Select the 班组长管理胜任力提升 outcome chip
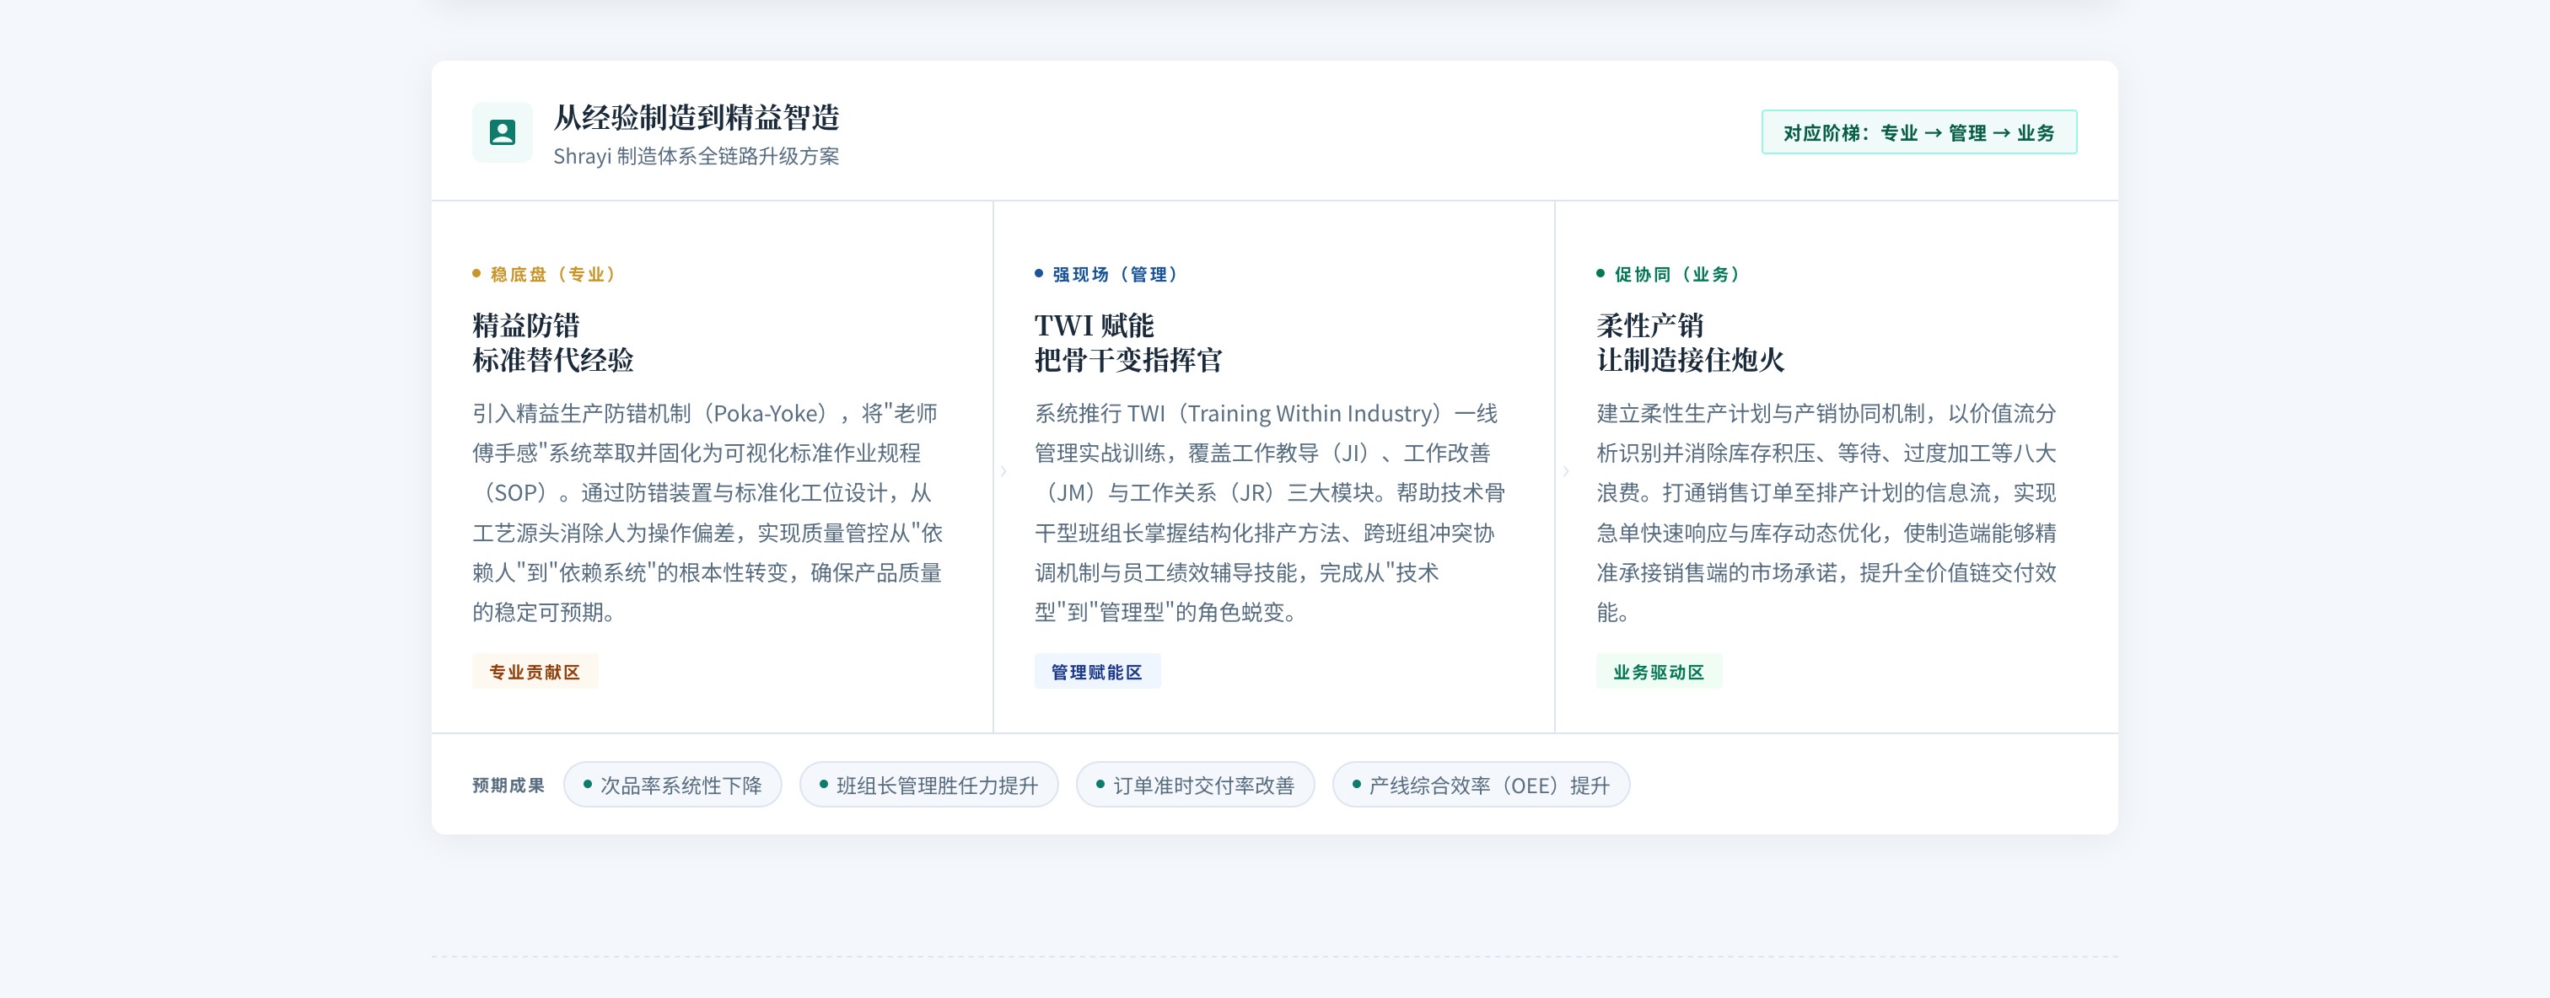2550x998 pixels. 928,786
